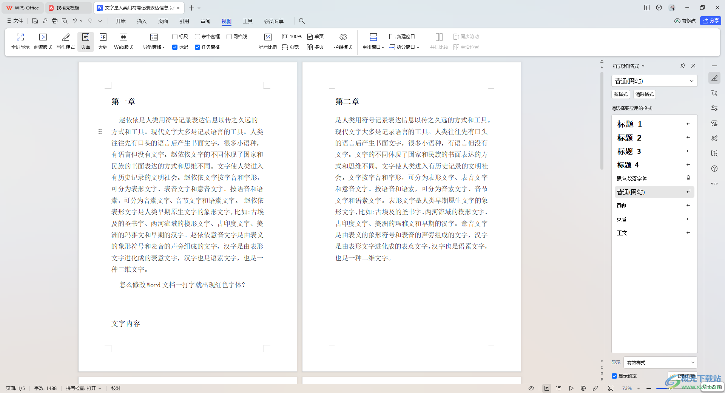Click the selection arrow icon in right sidebar
The image size is (725, 393).
(x=714, y=93)
